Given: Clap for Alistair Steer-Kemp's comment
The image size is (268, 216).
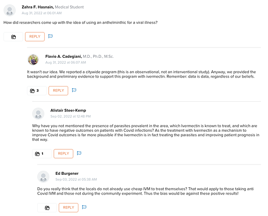Looking at the screenshot, I should [42, 154].
